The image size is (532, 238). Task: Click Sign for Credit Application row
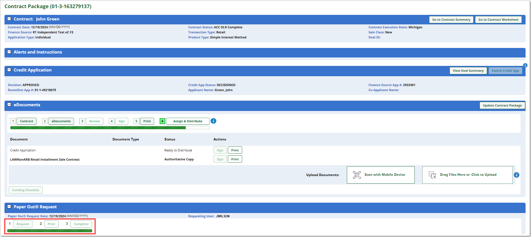coord(220,150)
